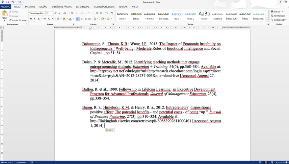
Task: Decrease paragraph indent
Action: pyautogui.click(x=97, y=13)
